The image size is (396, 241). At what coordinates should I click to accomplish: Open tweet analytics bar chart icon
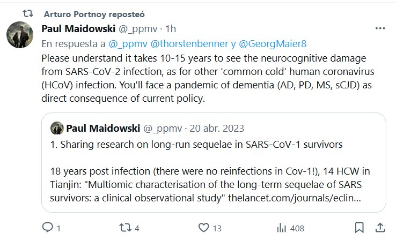point(281,228)
